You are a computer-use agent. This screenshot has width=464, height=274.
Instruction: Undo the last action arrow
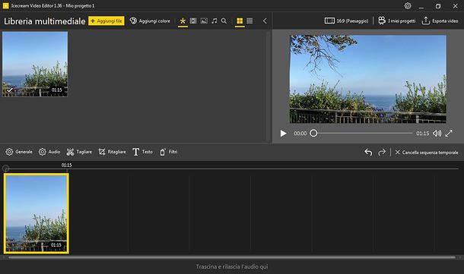pyautogui.click(x=368, y=153)
